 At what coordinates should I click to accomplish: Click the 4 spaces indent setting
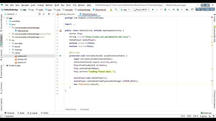pyautogui.click(x=203, y=116)
